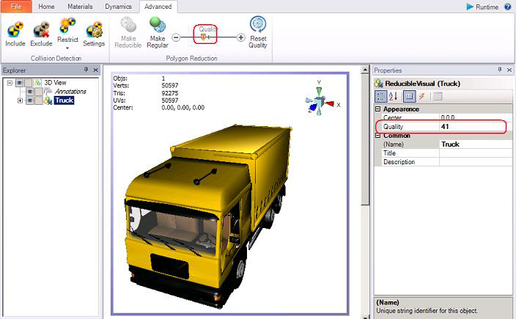Show events with the lightning icon

(x=421, y=96)
